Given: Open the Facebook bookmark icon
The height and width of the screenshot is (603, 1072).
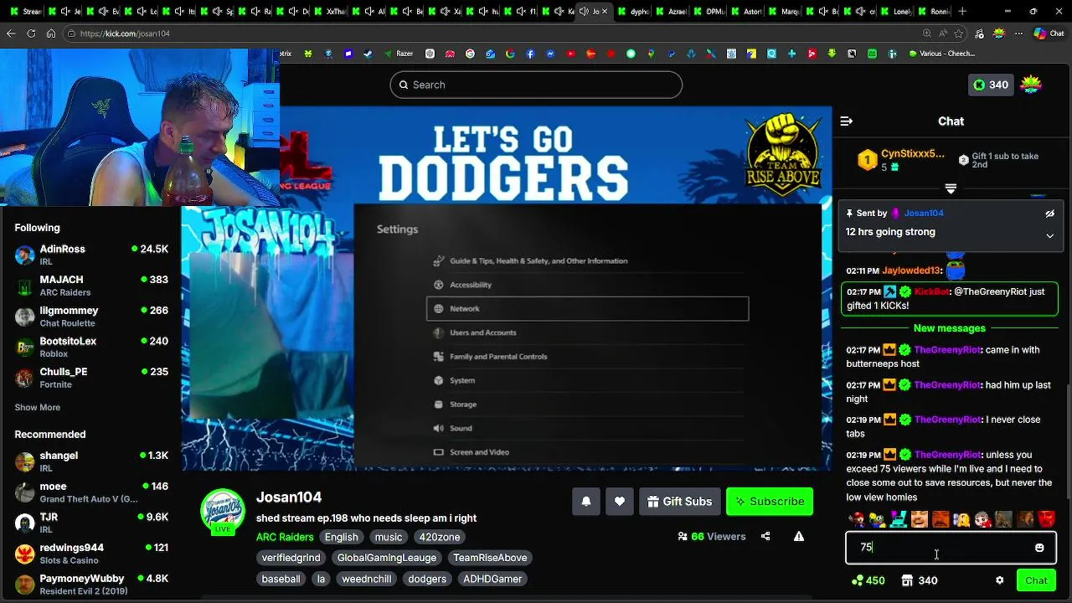Looking at the screenshot, I should click(x=530, y=54).
